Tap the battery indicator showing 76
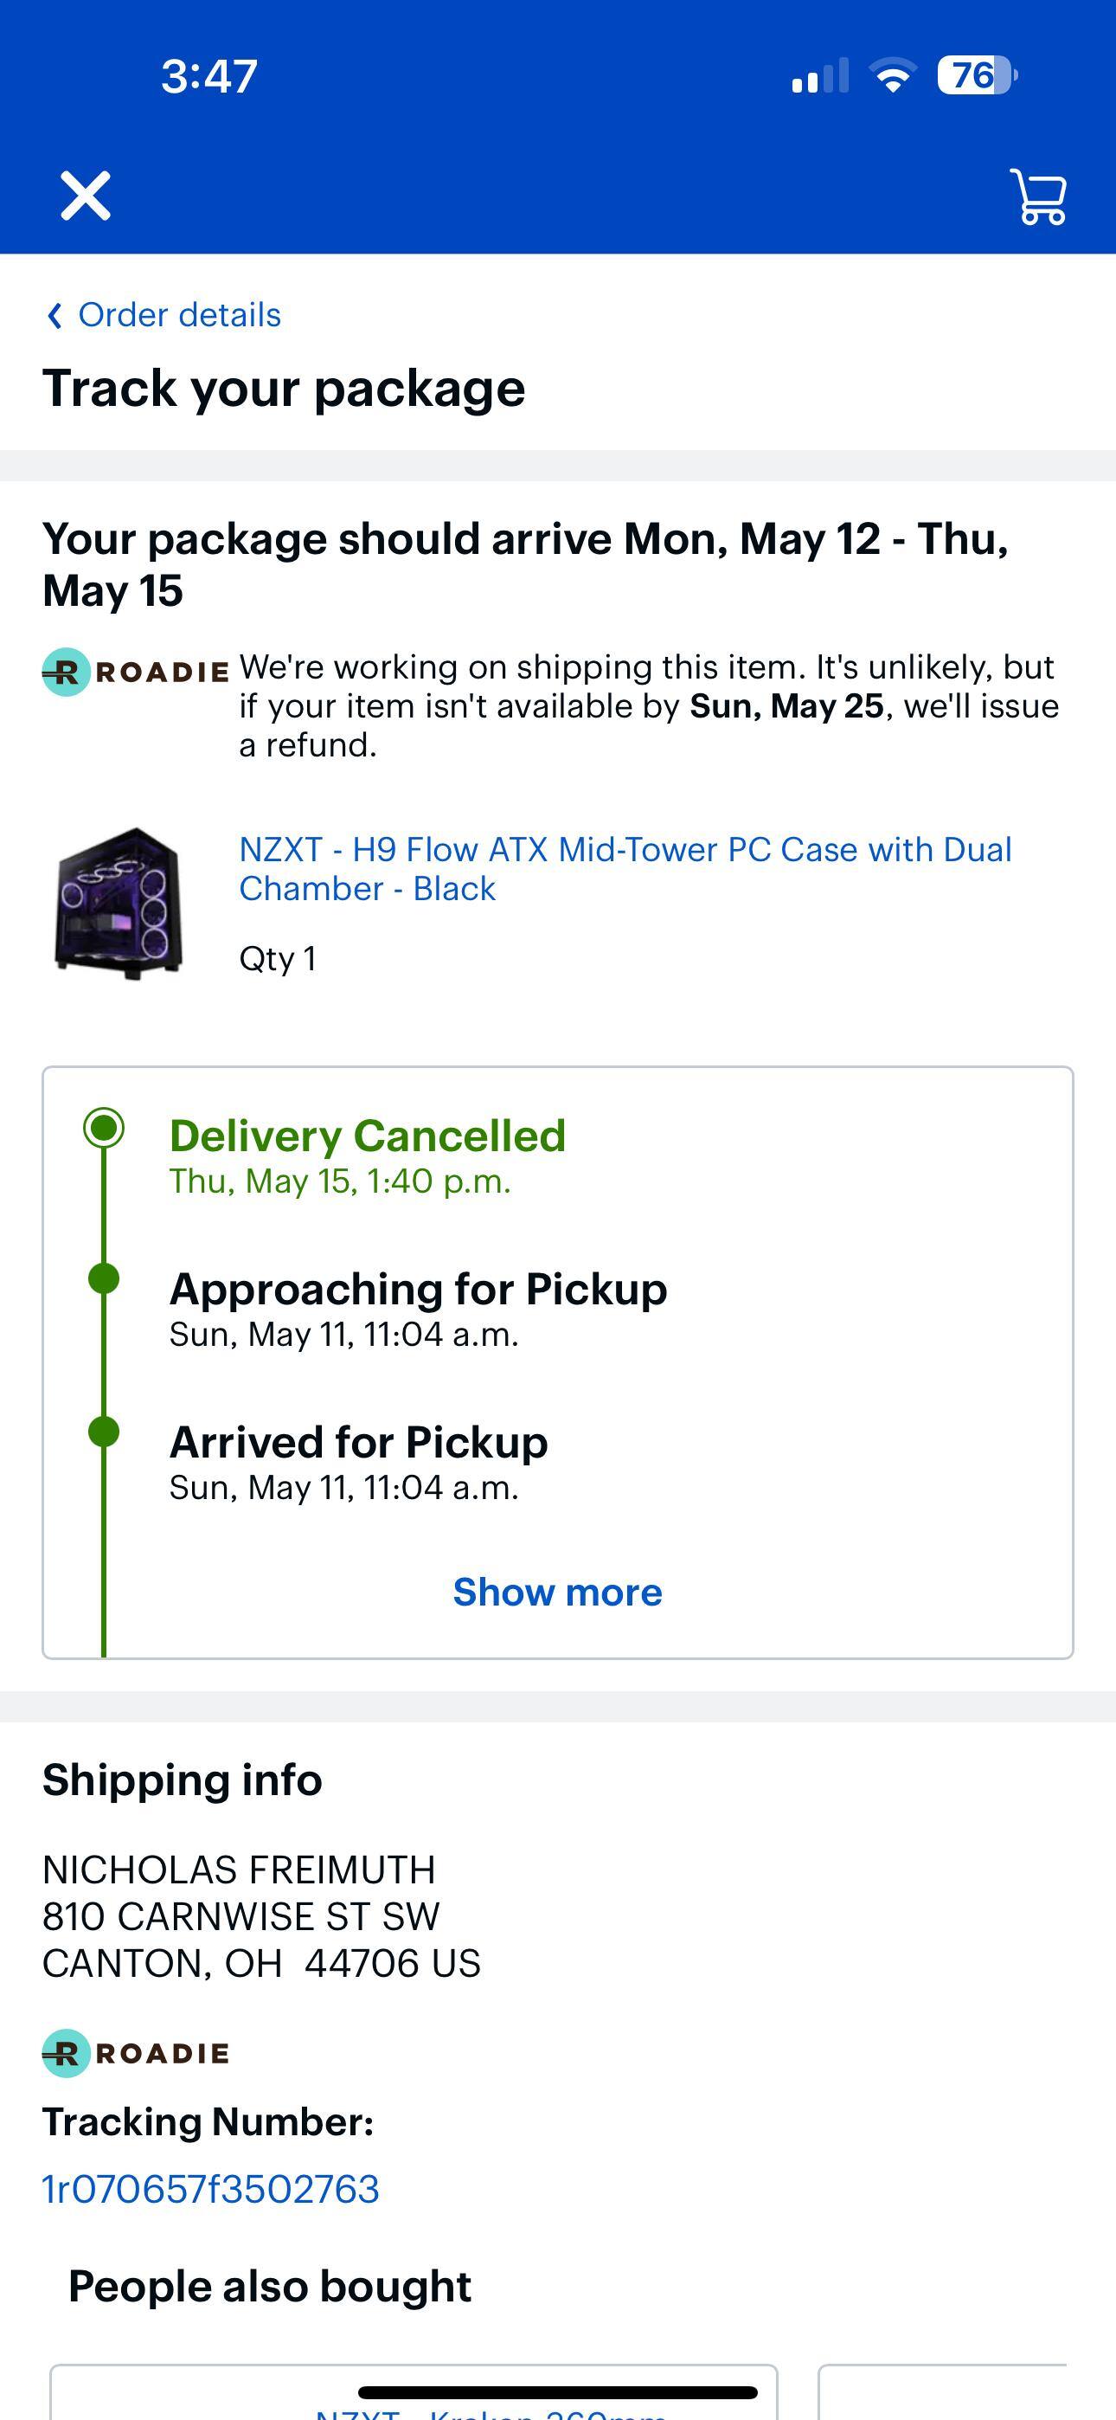The height and width of the screenshot is (2420, 1116). [972, 80]
